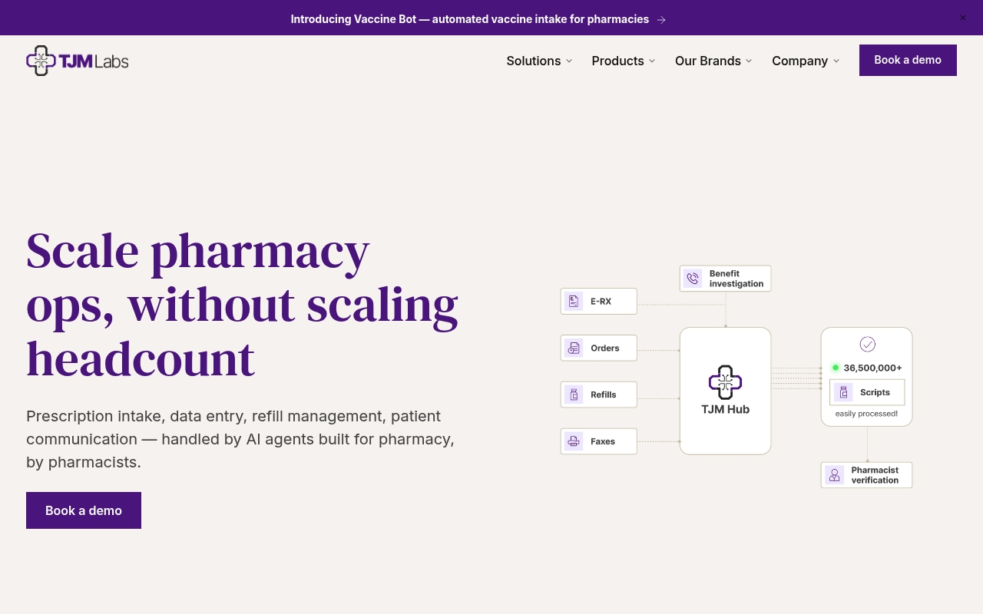Image resolution: width=983 pixels, height=614 pixels.
Task: Click the Orders icon in diagram
Action: (574, 348)
